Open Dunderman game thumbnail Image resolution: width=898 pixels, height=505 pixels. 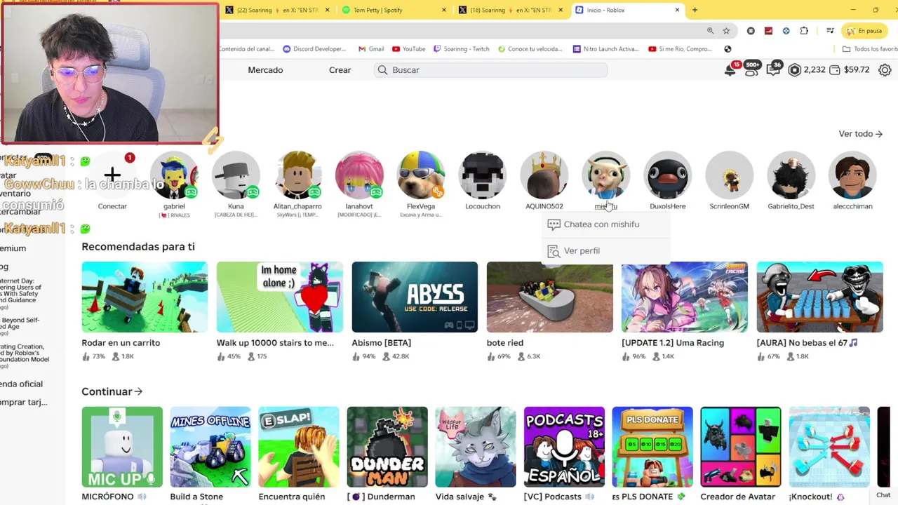click(387, 447)
